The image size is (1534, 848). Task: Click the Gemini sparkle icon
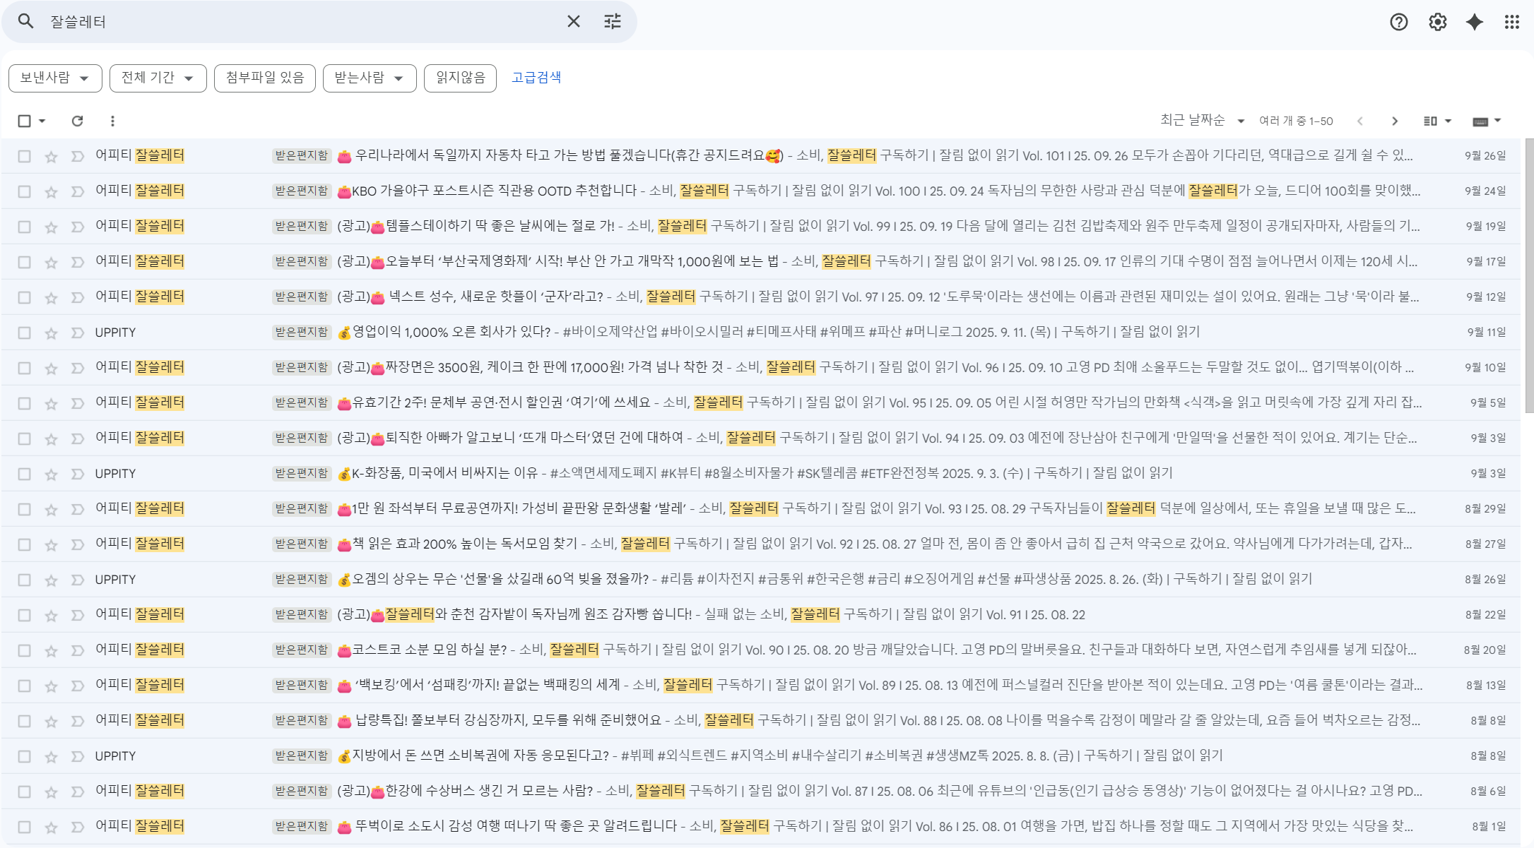(x=1475, y=22)
